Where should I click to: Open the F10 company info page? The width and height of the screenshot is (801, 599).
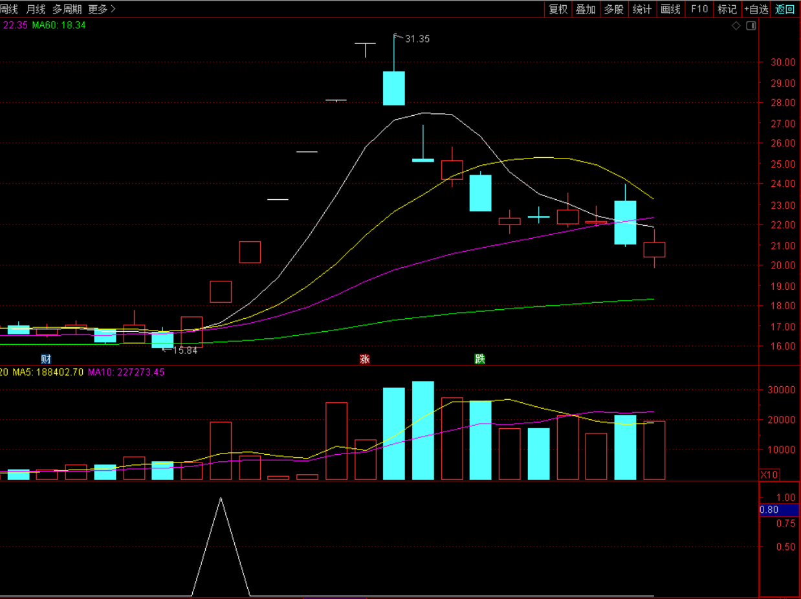(699, 9)
